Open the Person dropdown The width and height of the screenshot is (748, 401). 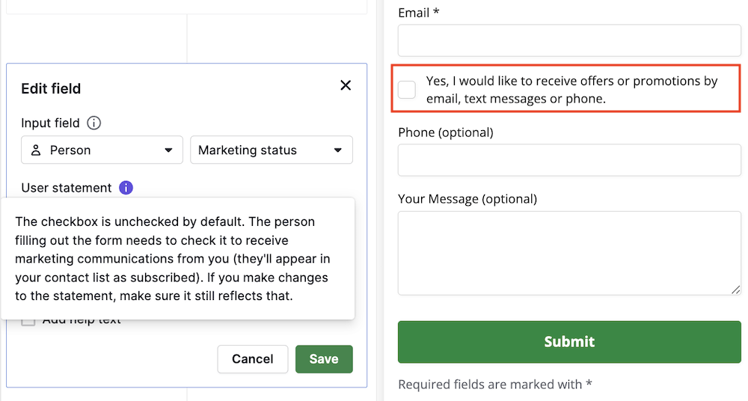click(102, 150)
